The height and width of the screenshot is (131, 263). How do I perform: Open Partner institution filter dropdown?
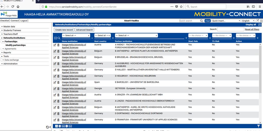pos(136,35)
